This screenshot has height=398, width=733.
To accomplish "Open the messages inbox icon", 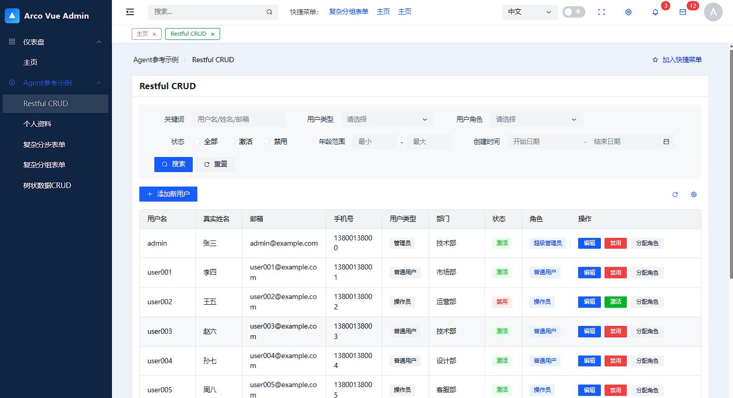I will point(684,12).
